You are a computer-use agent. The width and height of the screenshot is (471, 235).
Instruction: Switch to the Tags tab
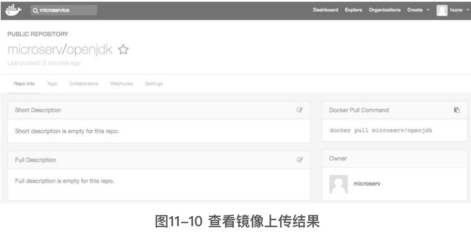click(x=52, y=84)
